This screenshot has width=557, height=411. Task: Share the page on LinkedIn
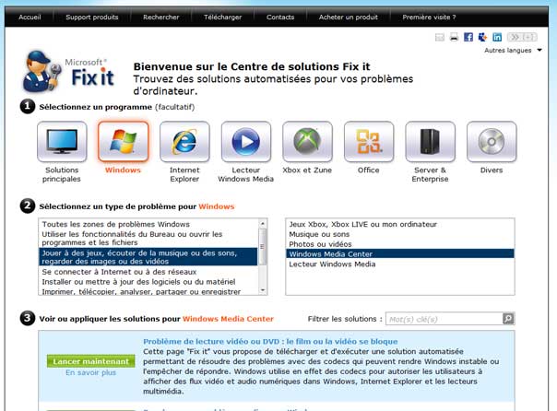click(497, 37)
